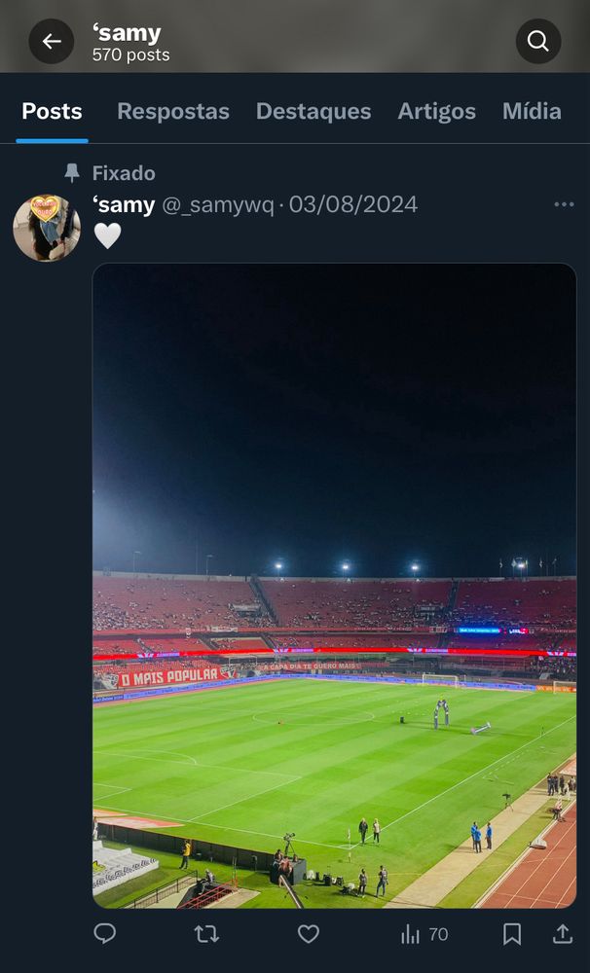The width and height of the screenshot is (590, 973).
Task: Repost the pinned stadium tweet
Action: pyautogui.click(x=206, y=933)
